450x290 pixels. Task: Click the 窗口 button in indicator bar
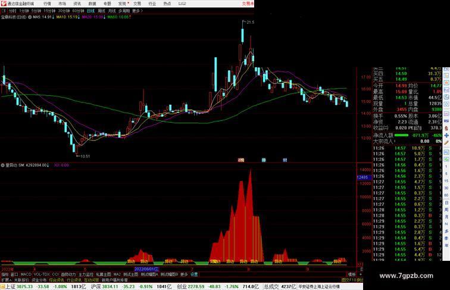click(14, 275)
